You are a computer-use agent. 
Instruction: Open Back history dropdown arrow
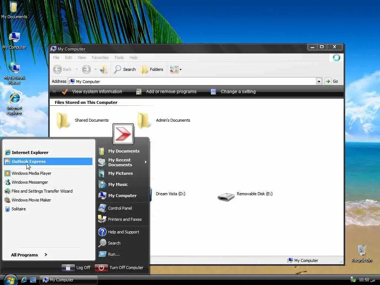[76, 69]
